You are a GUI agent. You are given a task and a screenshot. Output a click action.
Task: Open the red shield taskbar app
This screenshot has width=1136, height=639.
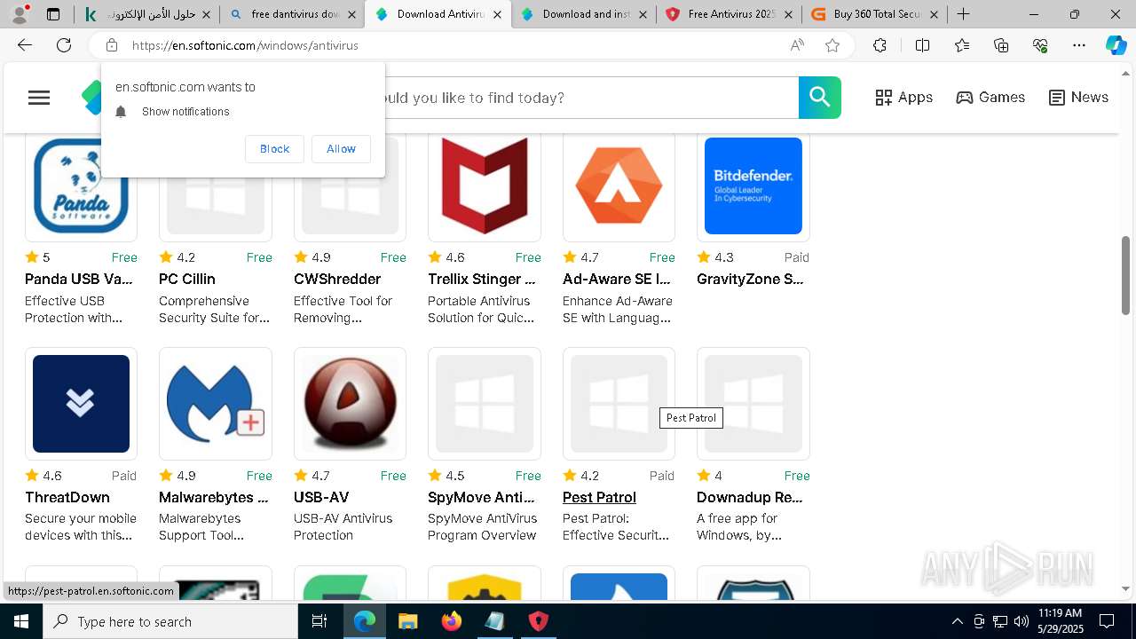[x=539, y=621]
